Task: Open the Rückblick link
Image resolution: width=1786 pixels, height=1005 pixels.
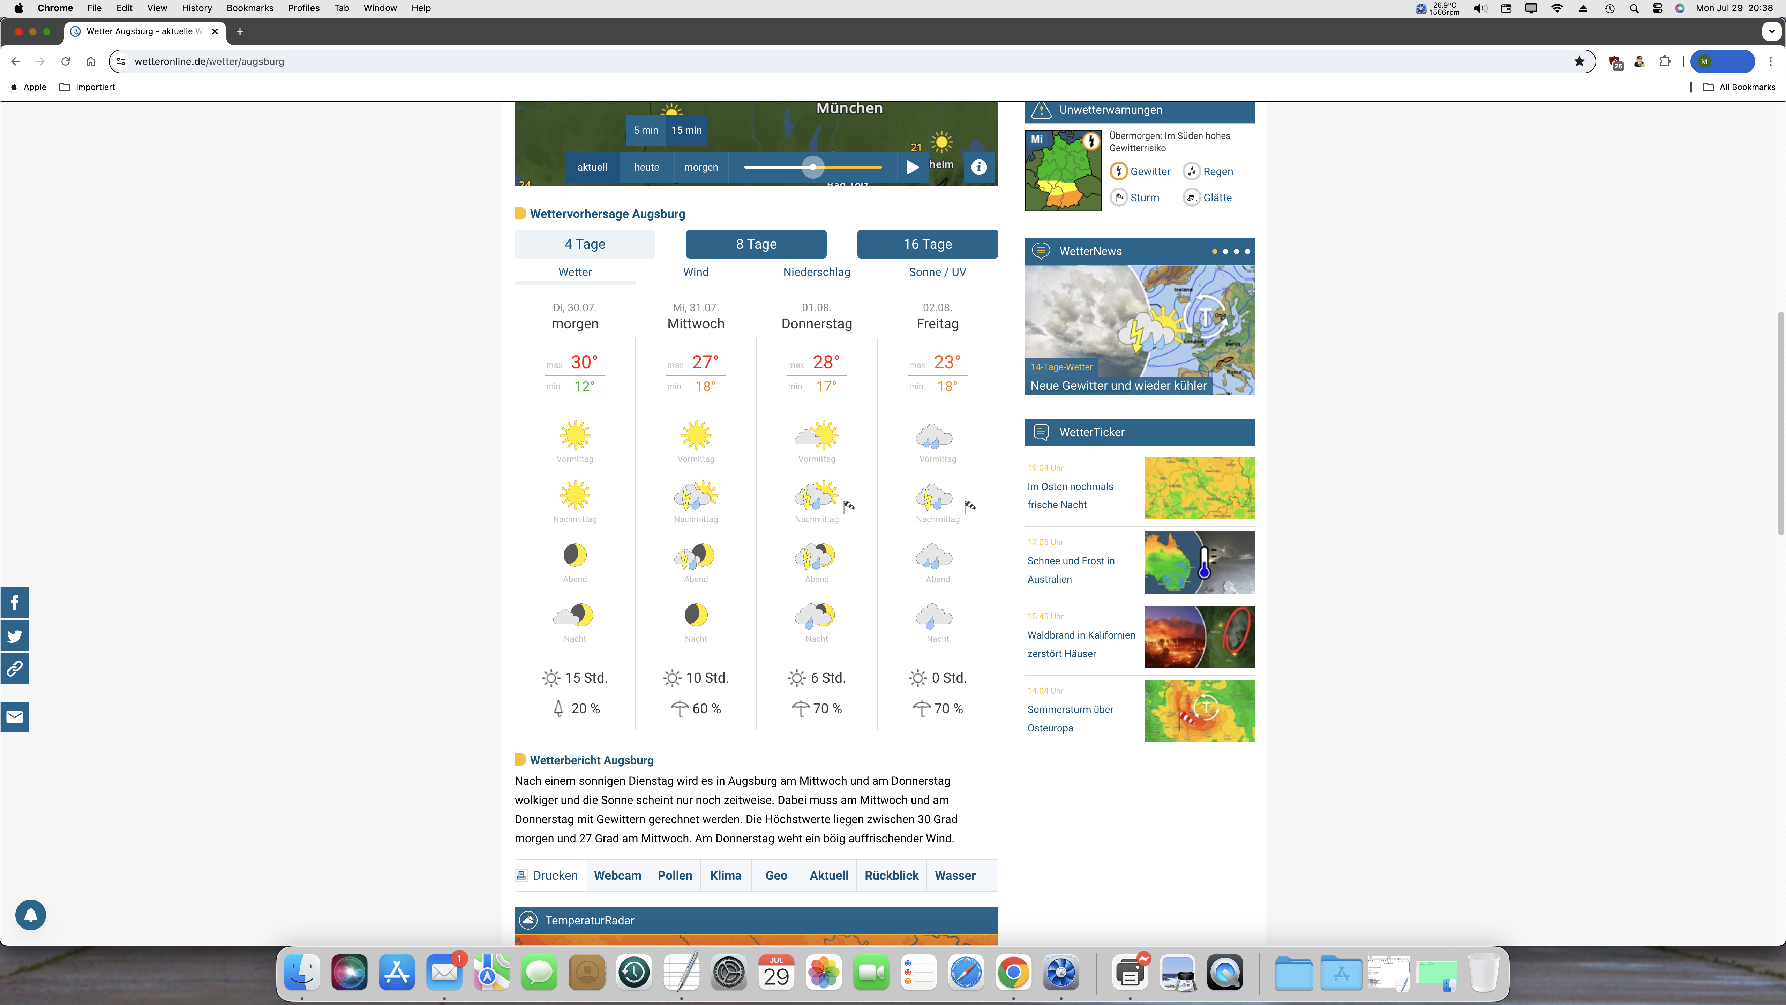Action: [x=891, y=875]
